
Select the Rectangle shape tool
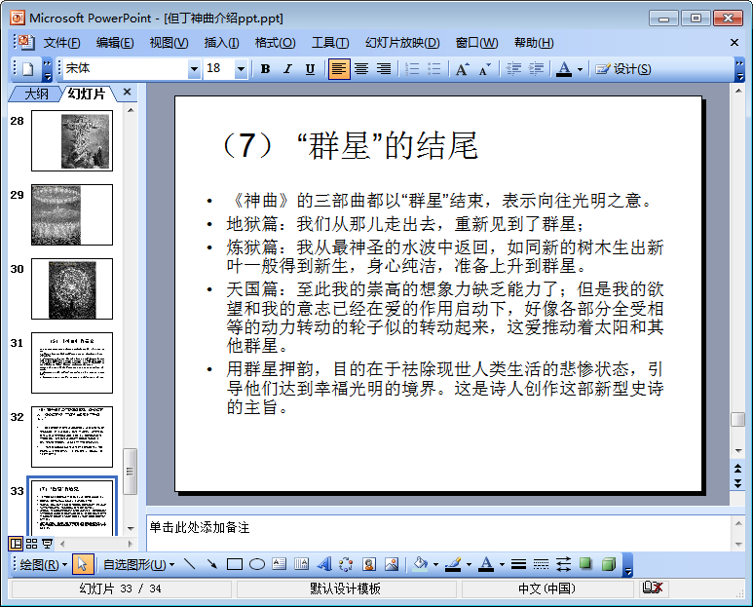coord(235,564)
